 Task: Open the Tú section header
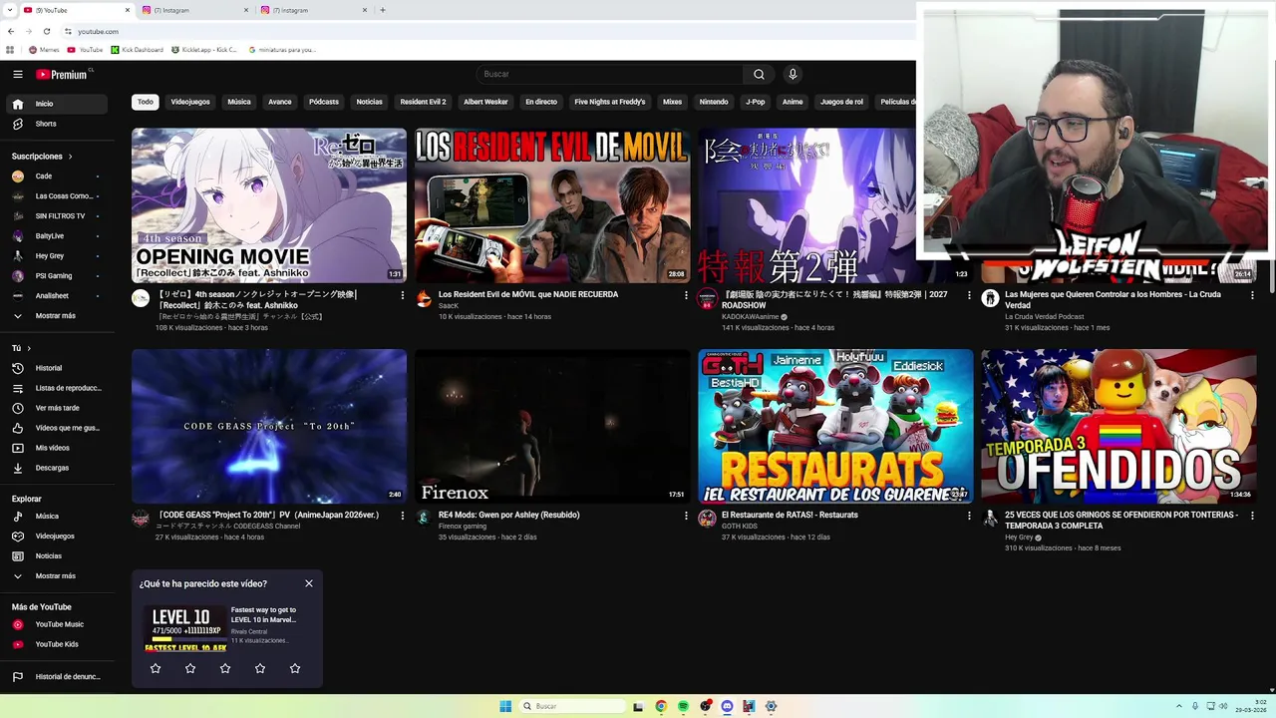click(21, 348)
